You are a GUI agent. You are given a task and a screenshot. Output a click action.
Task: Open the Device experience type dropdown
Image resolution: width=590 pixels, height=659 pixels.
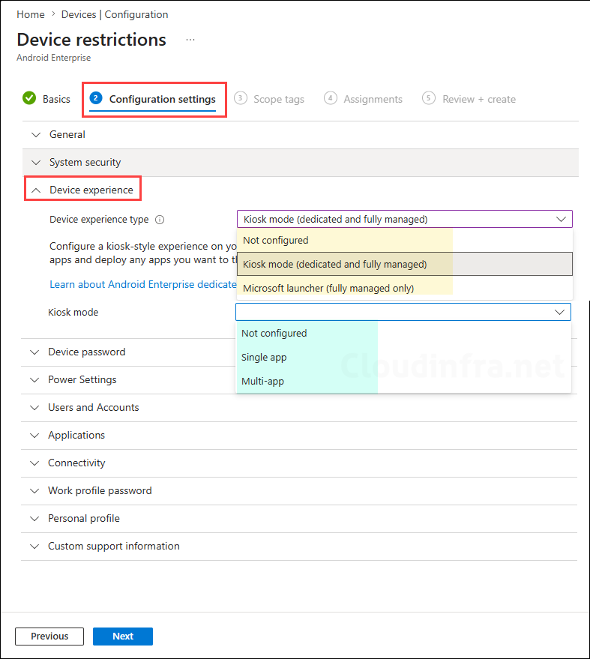point(405,219)
